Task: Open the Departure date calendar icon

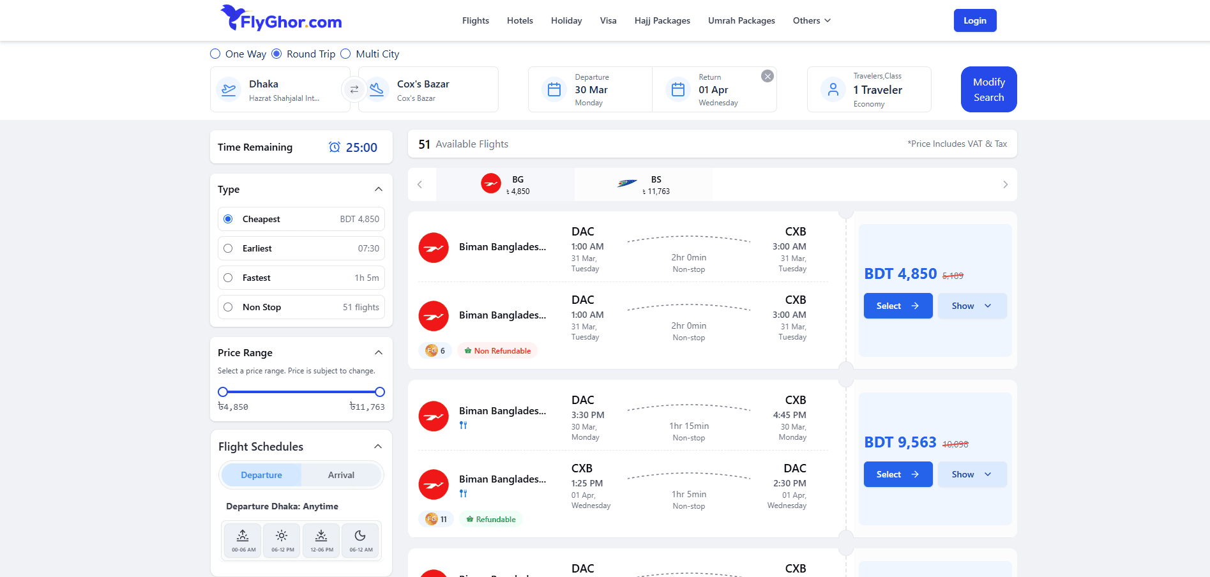Action: [554, 89]
